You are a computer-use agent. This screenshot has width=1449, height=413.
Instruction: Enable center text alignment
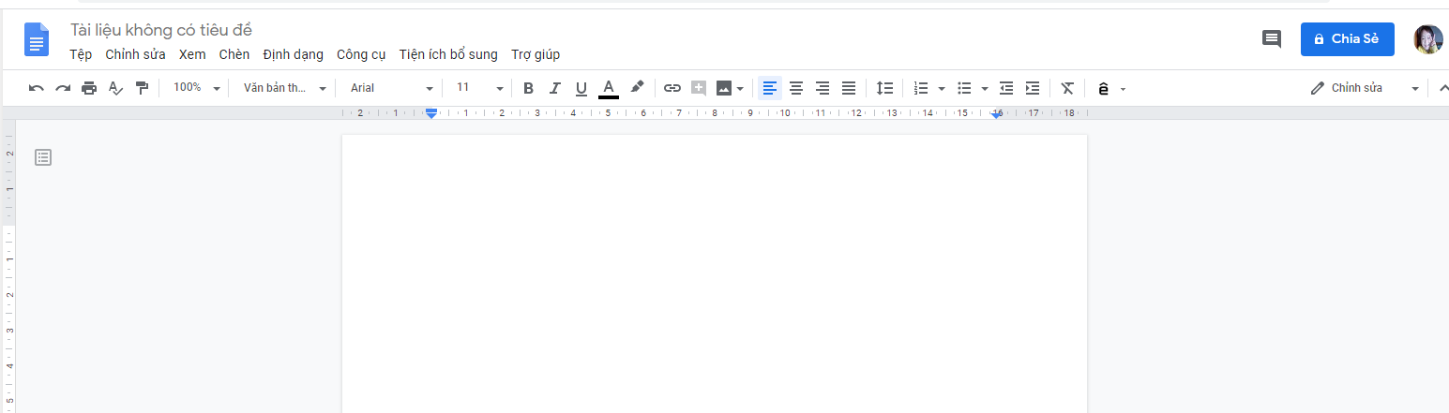pyautogui.click(x=796, y=88)
